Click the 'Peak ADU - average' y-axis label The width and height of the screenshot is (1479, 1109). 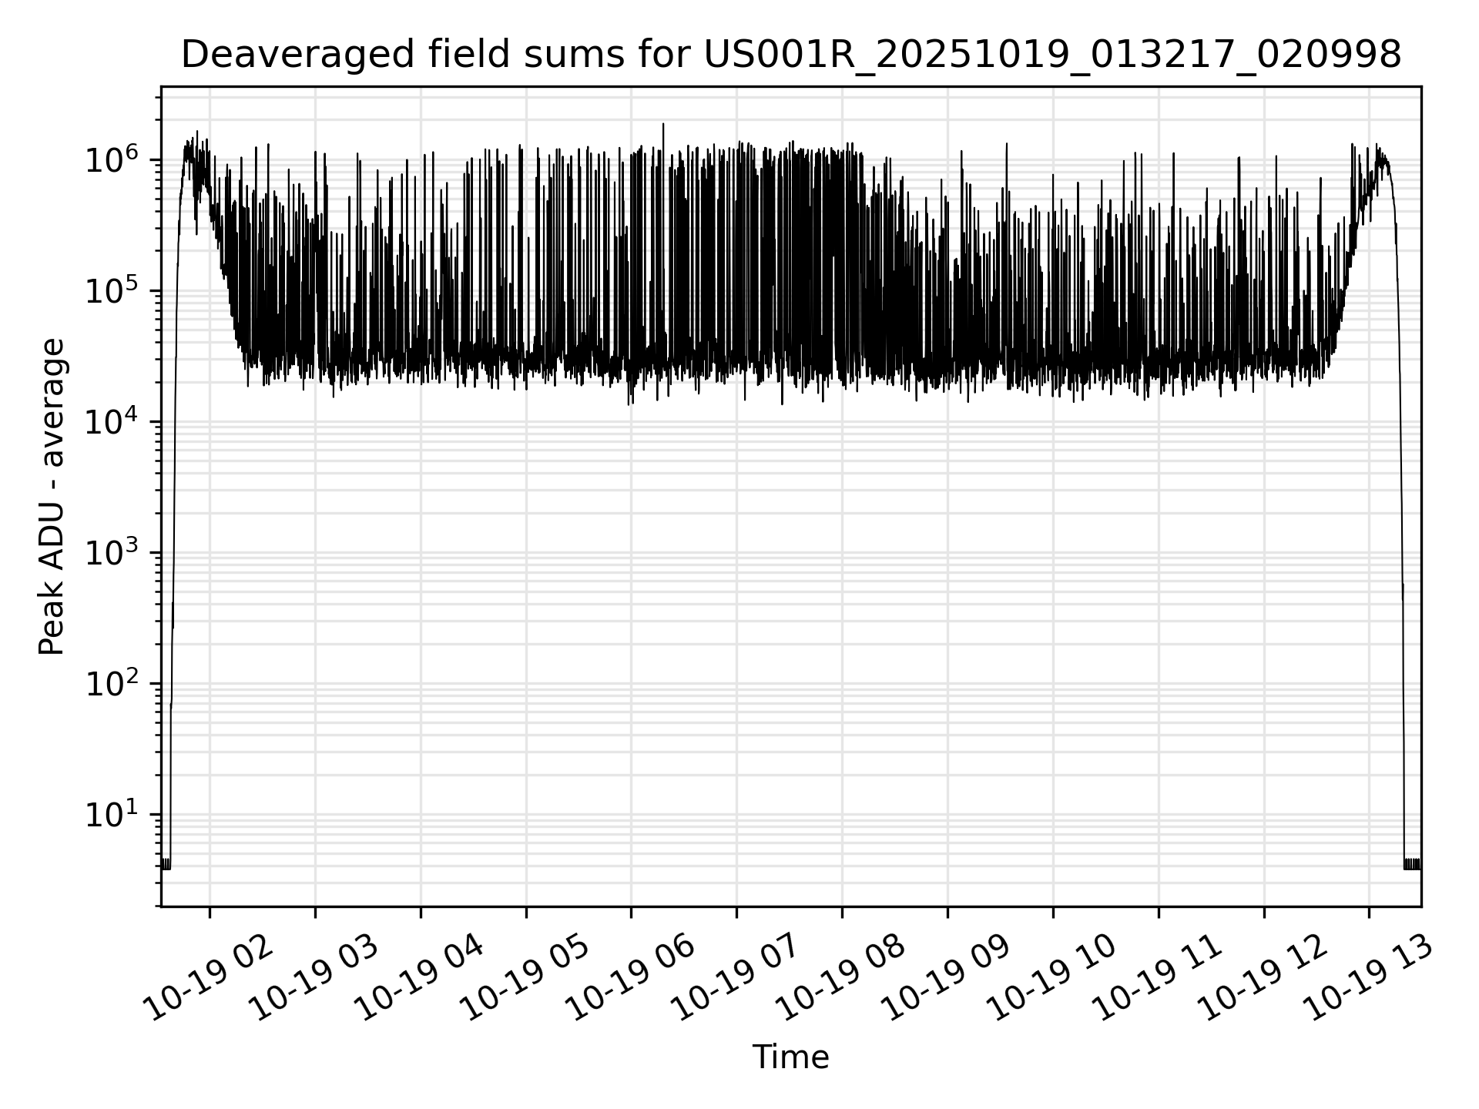(52, 497)
